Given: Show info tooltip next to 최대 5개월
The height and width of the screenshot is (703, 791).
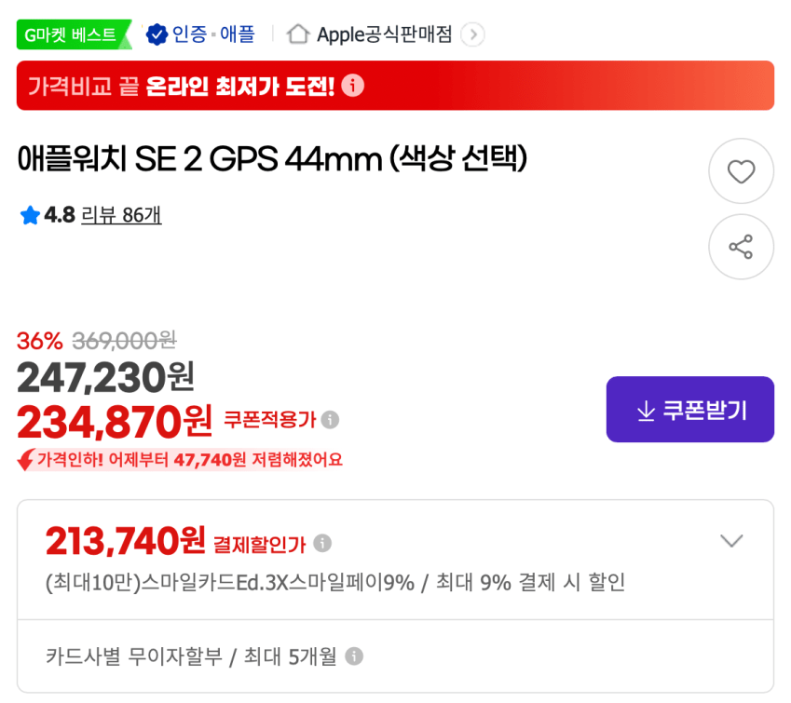Looking at the screenshot, I should 353,658.
